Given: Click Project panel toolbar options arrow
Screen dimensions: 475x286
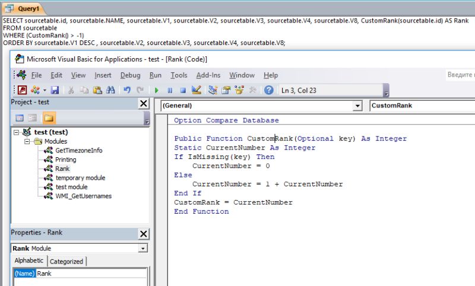Looking at the screenshot, I should point(147,118).
